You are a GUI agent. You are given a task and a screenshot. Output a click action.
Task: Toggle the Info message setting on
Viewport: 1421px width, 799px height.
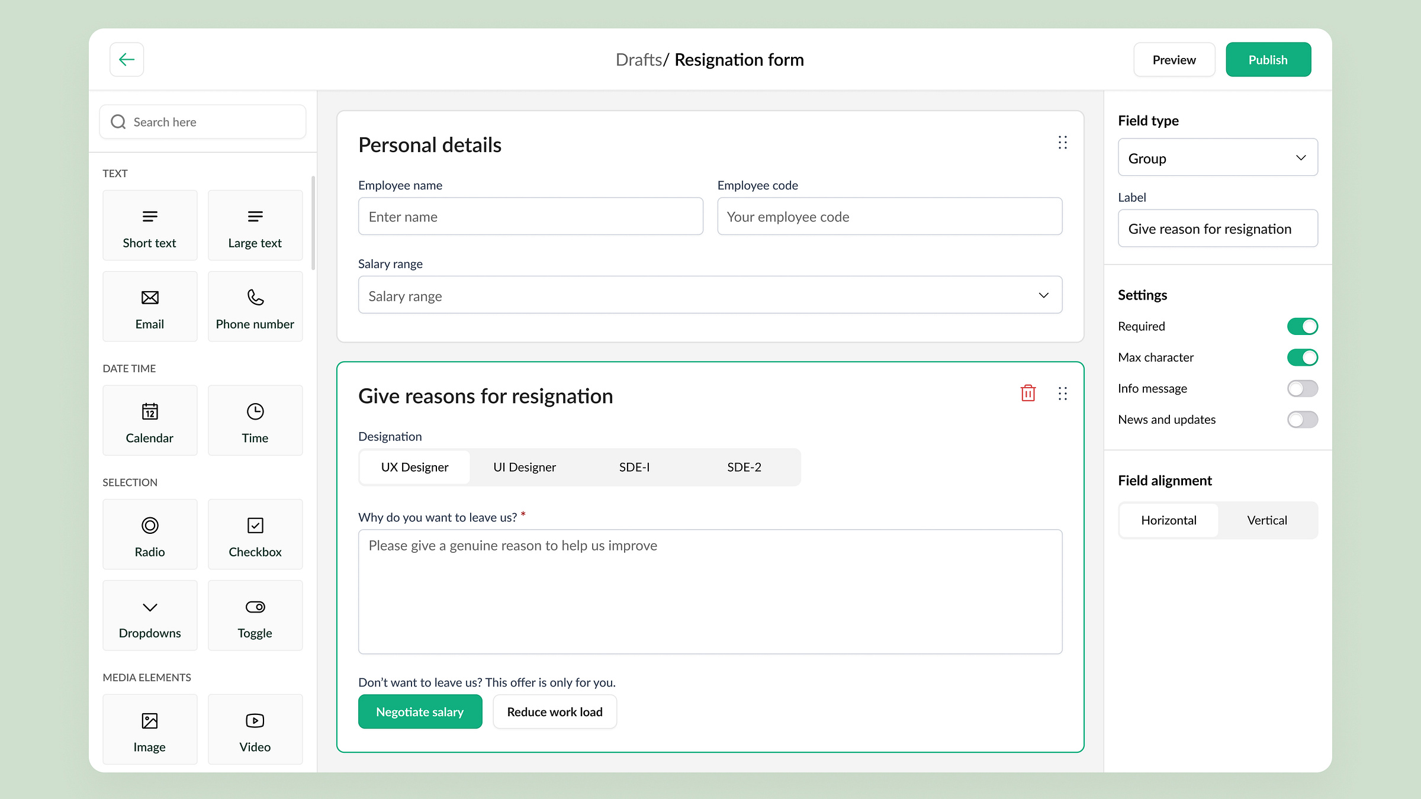[x=1302, y=388]
